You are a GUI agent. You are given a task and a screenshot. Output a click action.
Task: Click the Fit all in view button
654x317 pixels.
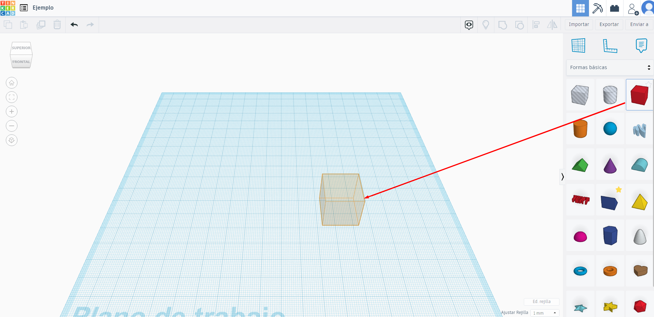point(12,97)
